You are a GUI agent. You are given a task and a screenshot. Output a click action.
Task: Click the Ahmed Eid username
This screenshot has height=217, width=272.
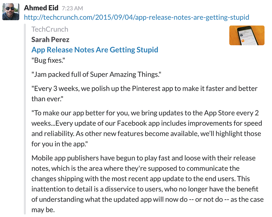[x=41, y=8]
